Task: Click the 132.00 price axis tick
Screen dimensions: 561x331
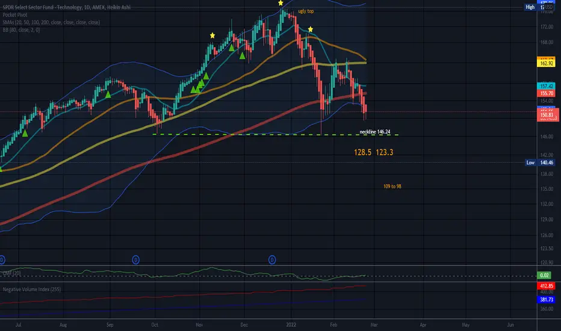Action: [x=547, y=204]
